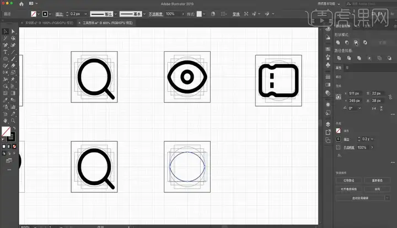Click the Unite shape mode icon
Viewport: 397px width, 228px height.
pyautogui.click(x=338, y=42)
